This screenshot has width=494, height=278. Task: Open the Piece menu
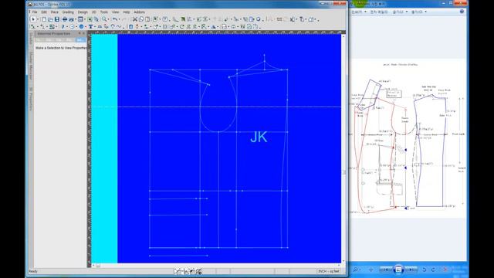tap(55, 12)
